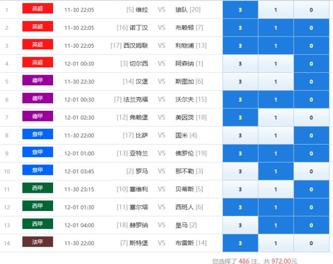This screenshot has width=333, height=264.
Task: Open the 西汉姆联 team link
Action: 136,46
